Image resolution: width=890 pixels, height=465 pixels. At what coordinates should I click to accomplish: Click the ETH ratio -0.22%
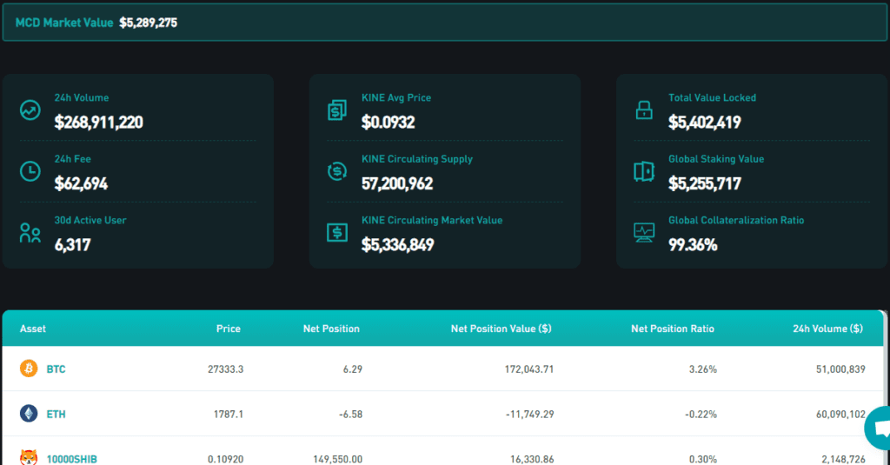coord(701,415)
